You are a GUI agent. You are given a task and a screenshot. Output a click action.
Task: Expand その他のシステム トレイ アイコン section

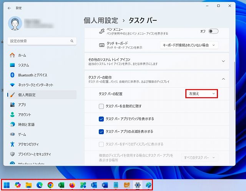click(x=223, y=61)
